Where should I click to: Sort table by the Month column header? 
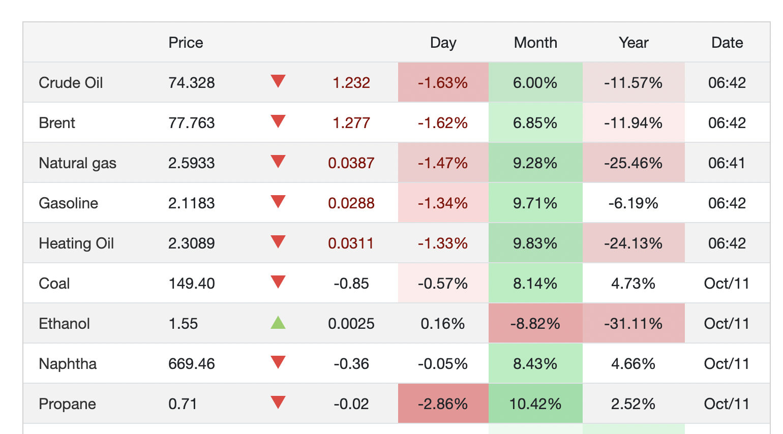[x=535, y=42]
